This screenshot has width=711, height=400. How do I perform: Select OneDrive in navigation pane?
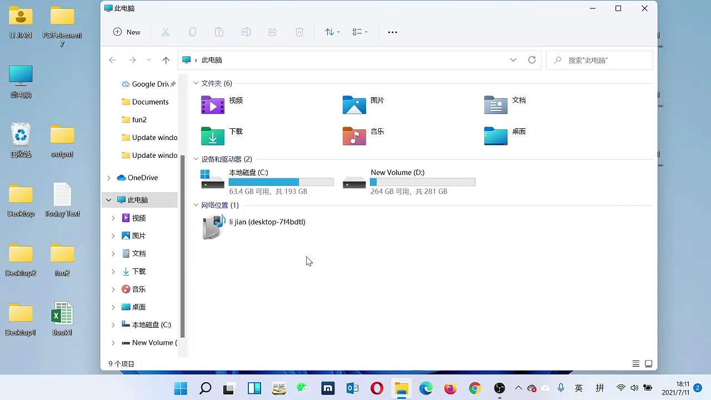pos(138,178)
